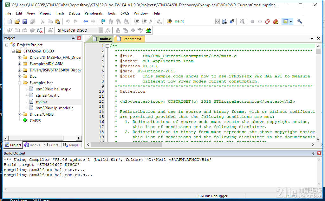Open the editor tab list dropdown arrow
The image size is (325, 201).
pos(312,39)
